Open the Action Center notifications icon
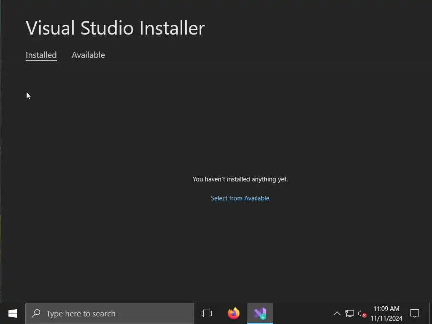The image size is (432, 324). tap(415, 313)
